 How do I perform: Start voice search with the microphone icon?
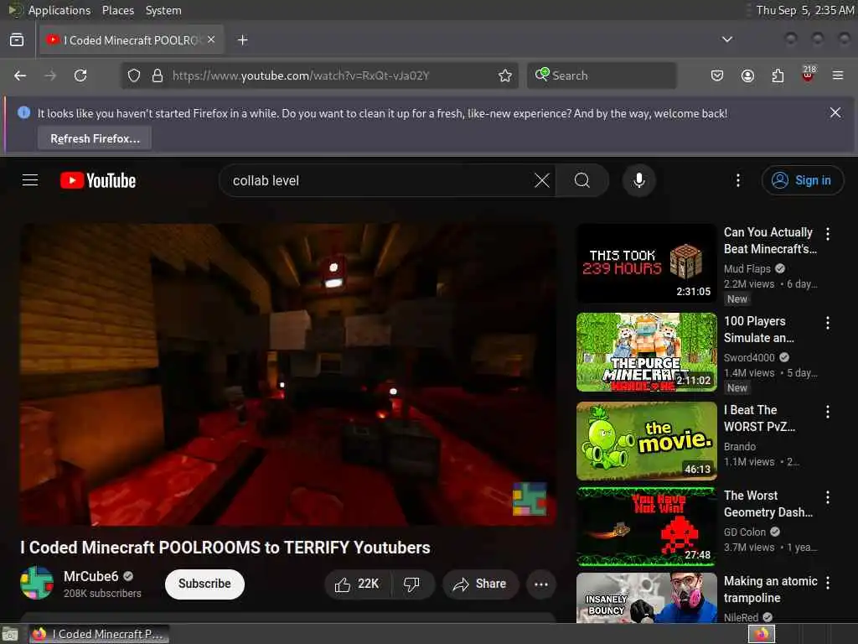(x=638, y=180)
